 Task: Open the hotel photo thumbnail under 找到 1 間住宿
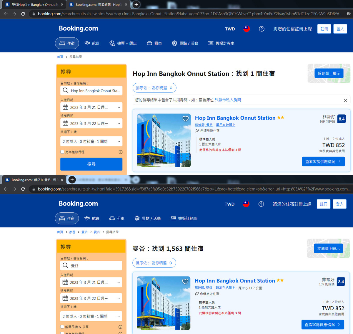point(164,140)
